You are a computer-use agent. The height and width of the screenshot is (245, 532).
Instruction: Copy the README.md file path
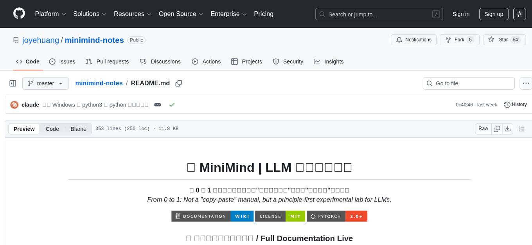(x=179, y=83)
